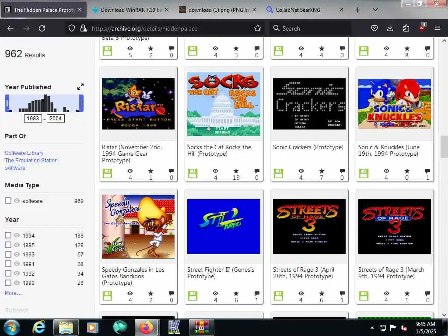This screenshot has height=336, width=448.
Task: Click the floppy icon on Street Fighter II' card
Action: click(x=192, y=296)
